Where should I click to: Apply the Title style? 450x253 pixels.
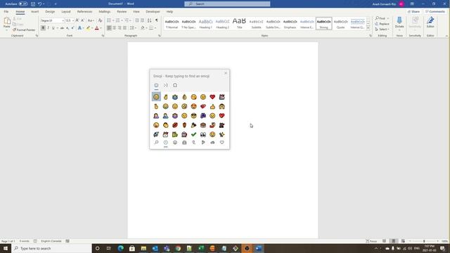click(x=239, y=23)
